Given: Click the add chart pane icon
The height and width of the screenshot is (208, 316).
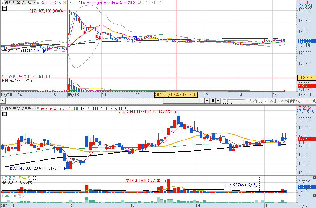Looking at the screenshot, I should tap(249, 101).
